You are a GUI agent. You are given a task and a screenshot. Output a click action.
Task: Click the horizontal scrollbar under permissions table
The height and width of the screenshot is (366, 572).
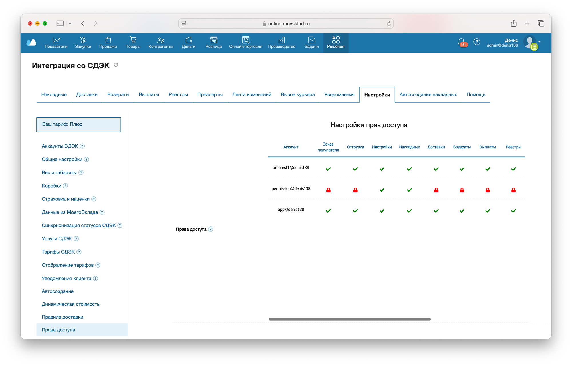(x=349, y=319)
